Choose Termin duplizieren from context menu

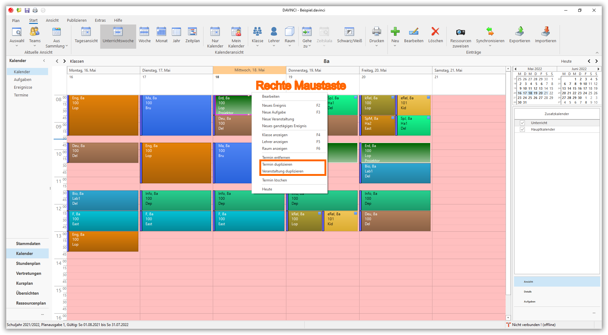tap(277, 164)
